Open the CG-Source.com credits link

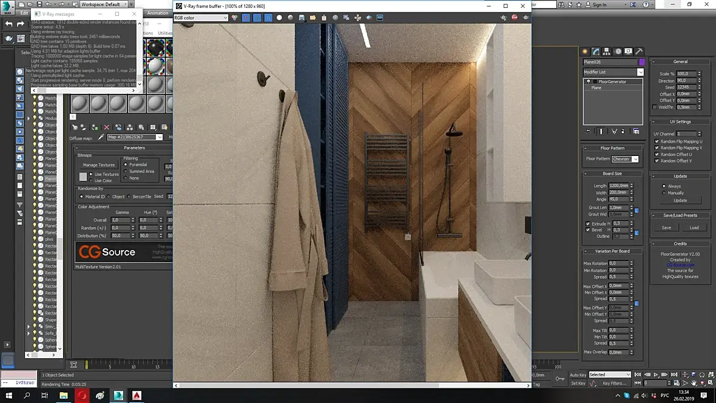pyautogui.click(x=680, y=265)
